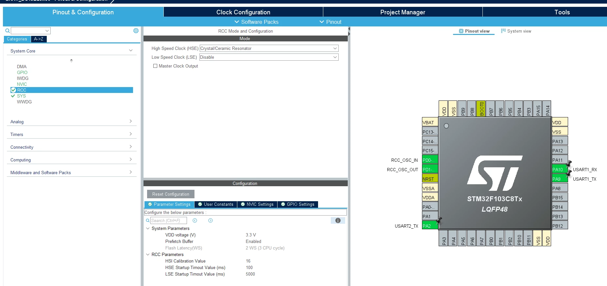Click the parameter Search (Ctrl+F) field
The image size is (607, 286).
pyautogui.click(x=169, y=220)
